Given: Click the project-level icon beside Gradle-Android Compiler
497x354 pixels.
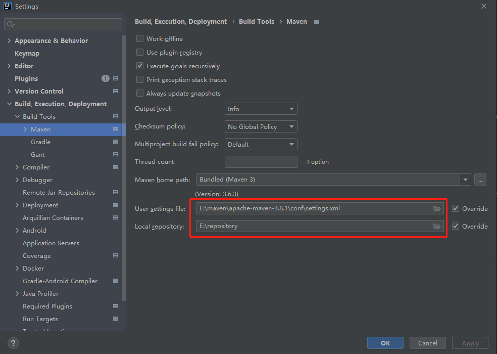Looking at the screenshot, I should click(x=115, y=281).
